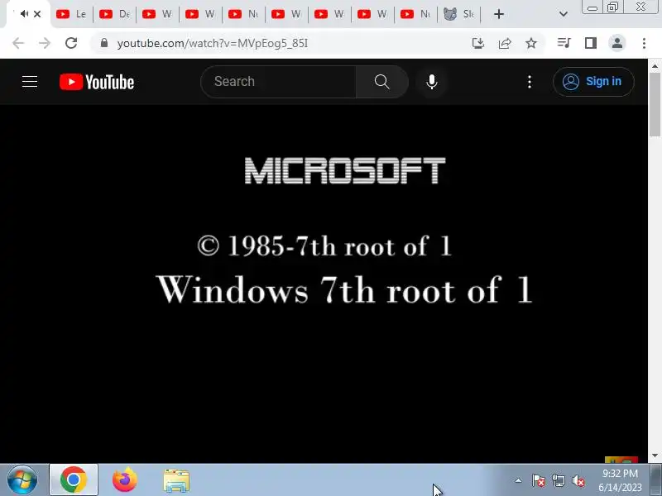Image resolution: width=662 pixels, height=496 pixels.
Task: Go forward with the browser forward arrow
Action: point(45,43)
